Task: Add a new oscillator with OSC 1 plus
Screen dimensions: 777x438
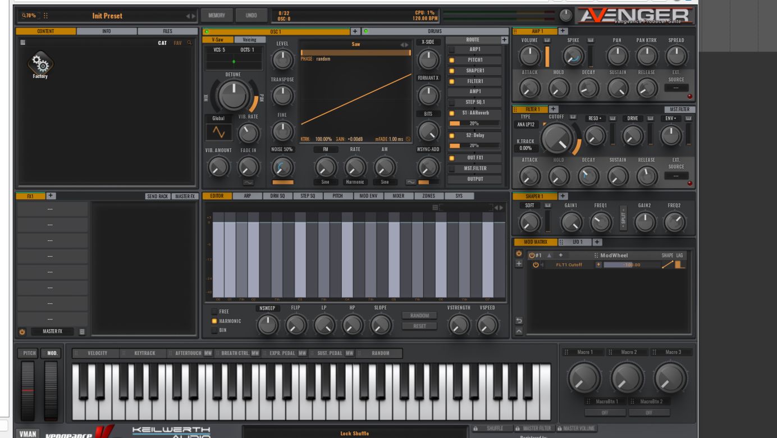Action: click(x=355, y=31)
